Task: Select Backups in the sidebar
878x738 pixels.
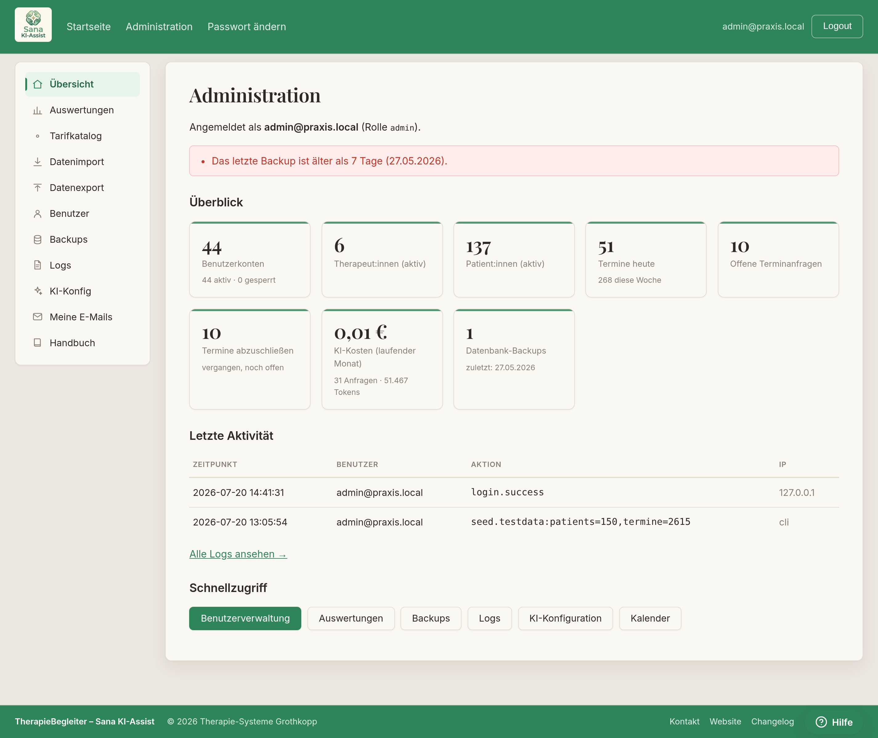Action: (x=83, y=240)
